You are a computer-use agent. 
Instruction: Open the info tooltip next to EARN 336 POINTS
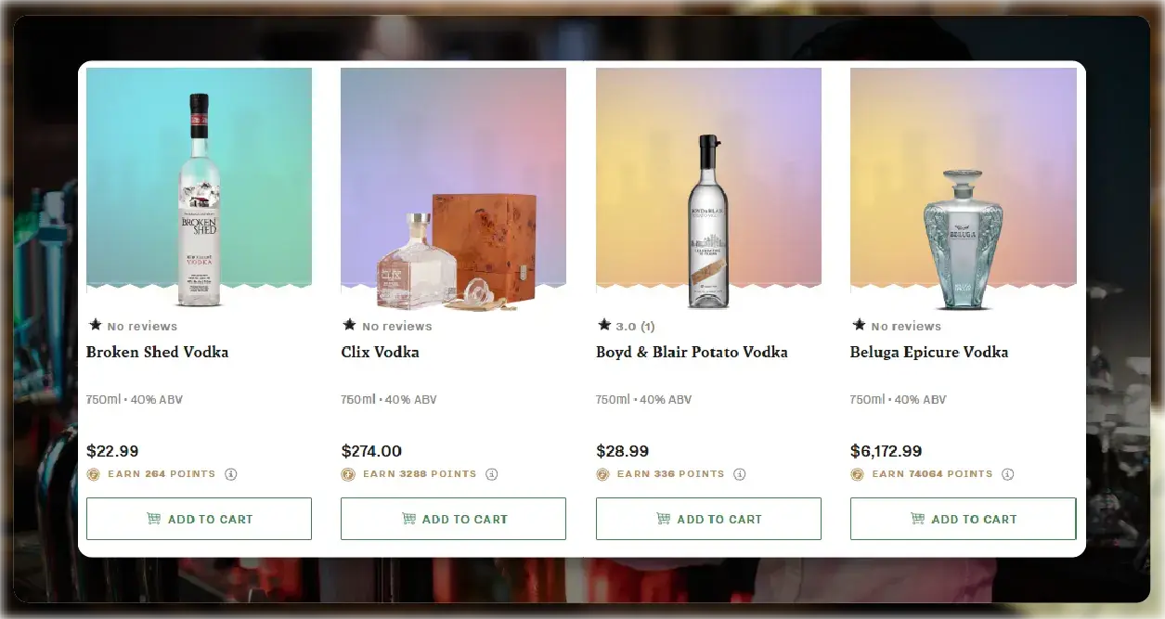[740, 473]
